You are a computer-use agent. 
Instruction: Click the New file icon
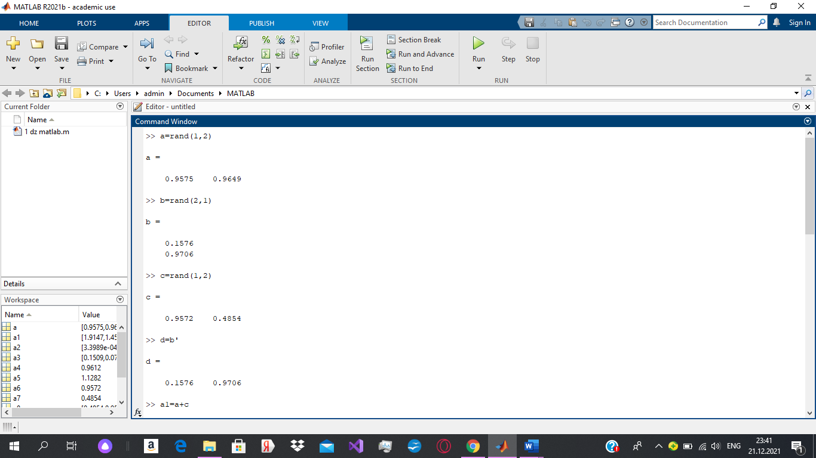click(x=13, y=44)
